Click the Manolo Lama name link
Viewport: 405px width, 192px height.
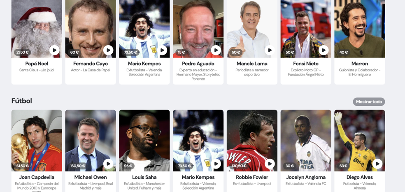(x=252, y=64)
